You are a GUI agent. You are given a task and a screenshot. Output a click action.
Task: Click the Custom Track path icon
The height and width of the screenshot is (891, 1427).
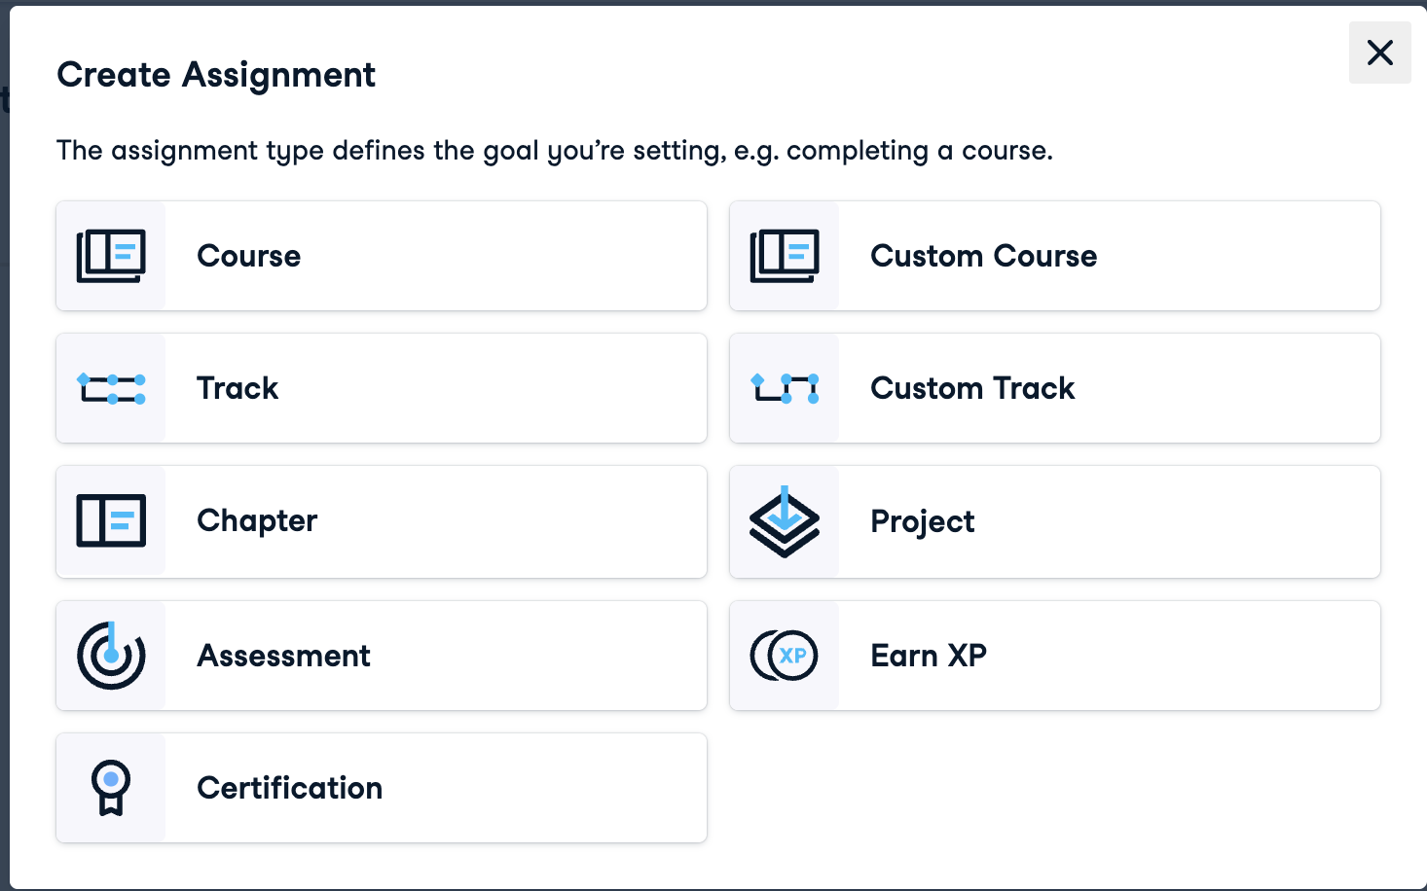click(785, 388)
